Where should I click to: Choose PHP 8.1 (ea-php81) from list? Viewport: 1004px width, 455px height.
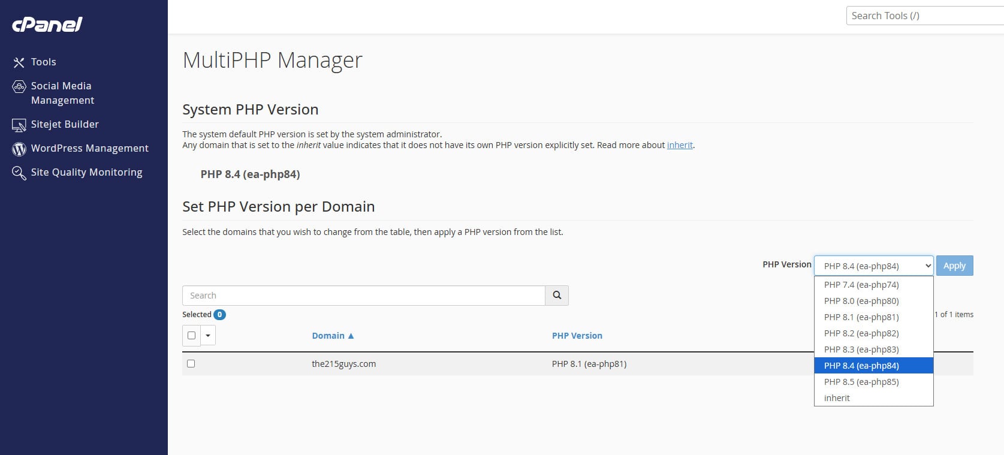873,317
